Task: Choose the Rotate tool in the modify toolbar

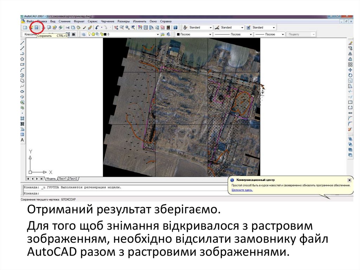Action: tap(350, 75)
